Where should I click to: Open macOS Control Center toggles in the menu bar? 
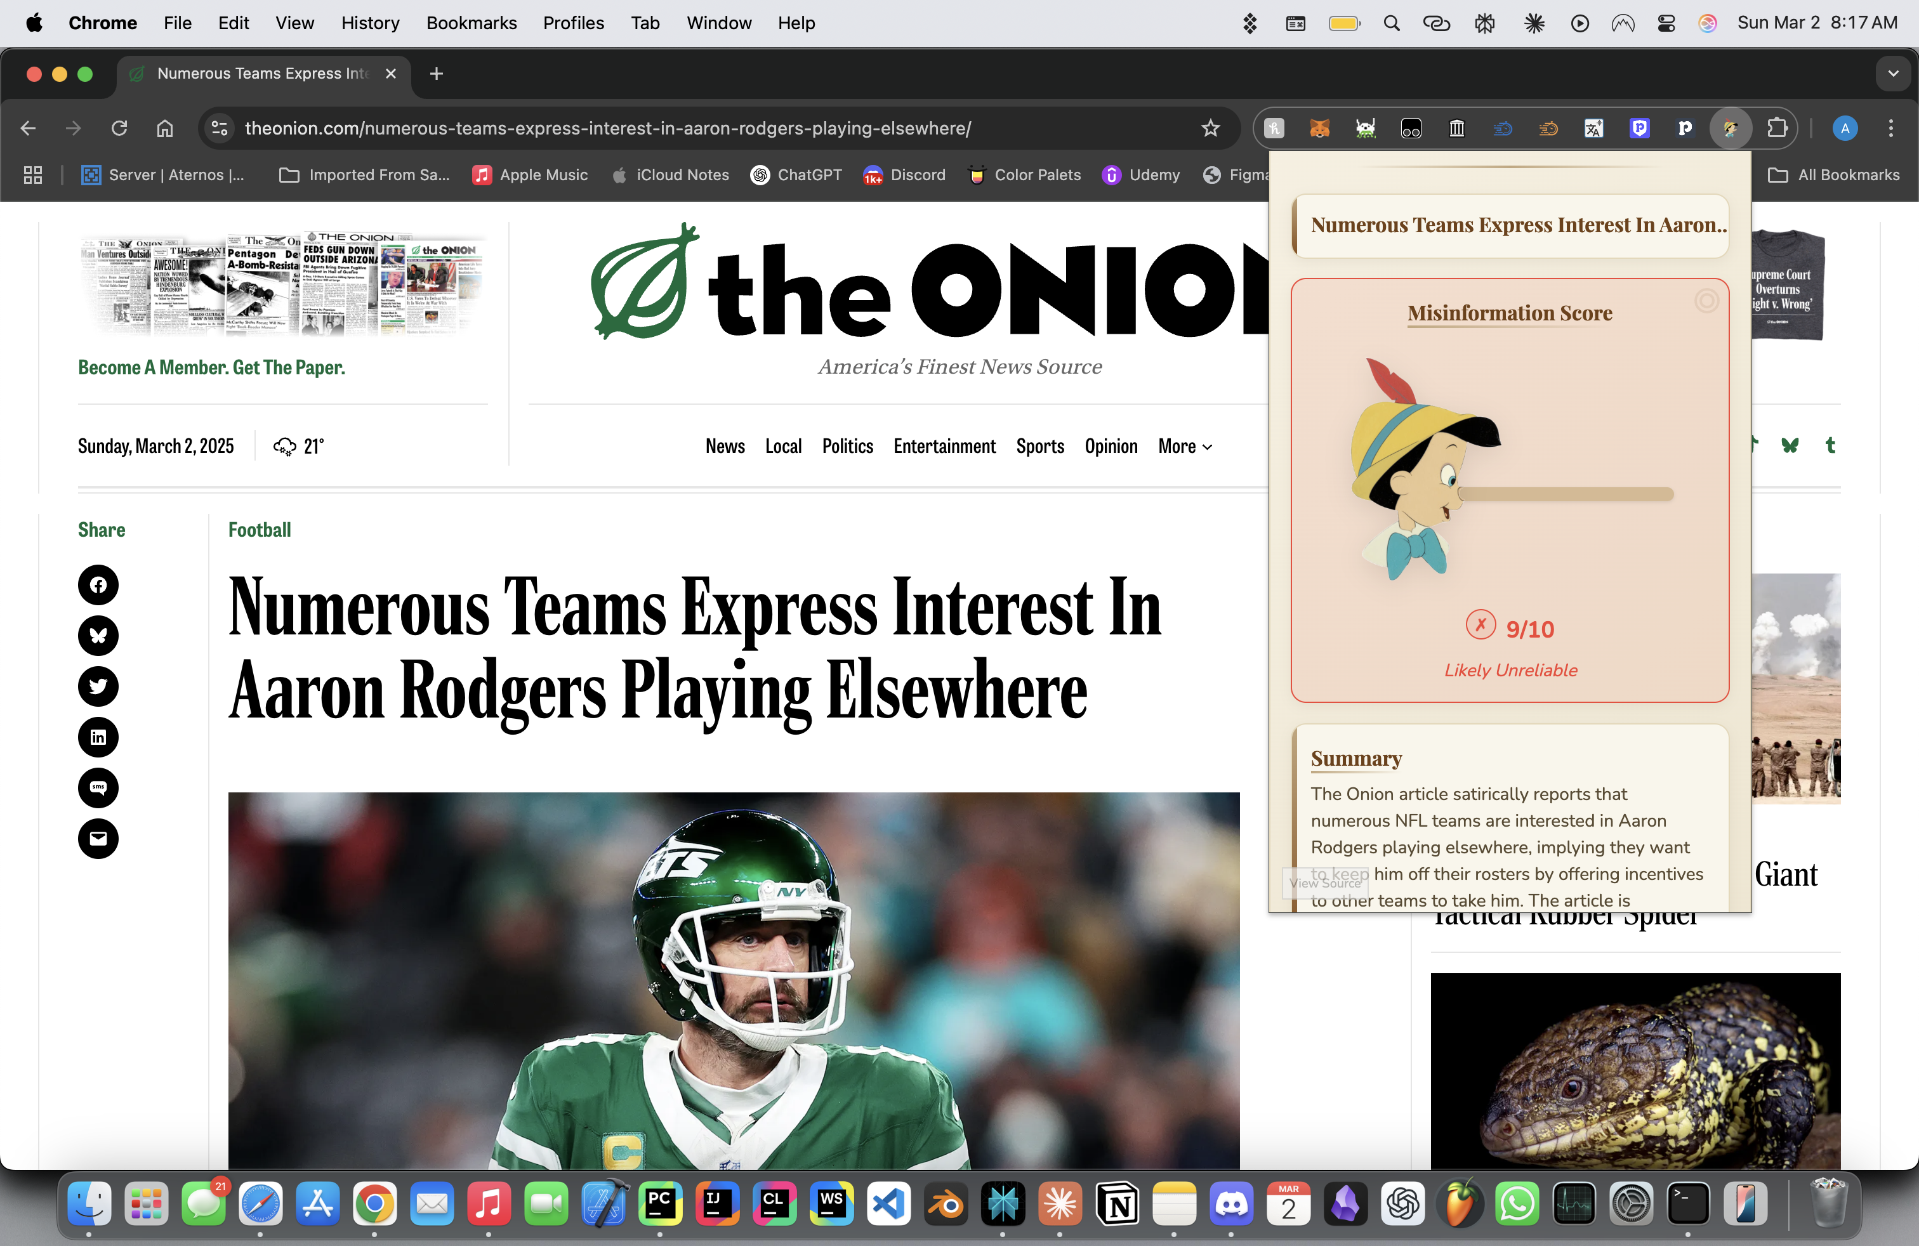(x=1666, y=23)
